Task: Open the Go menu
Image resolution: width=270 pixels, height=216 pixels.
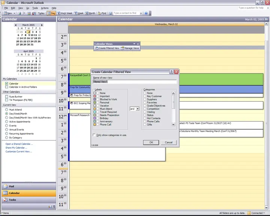Action: click(x=28, y=8)
